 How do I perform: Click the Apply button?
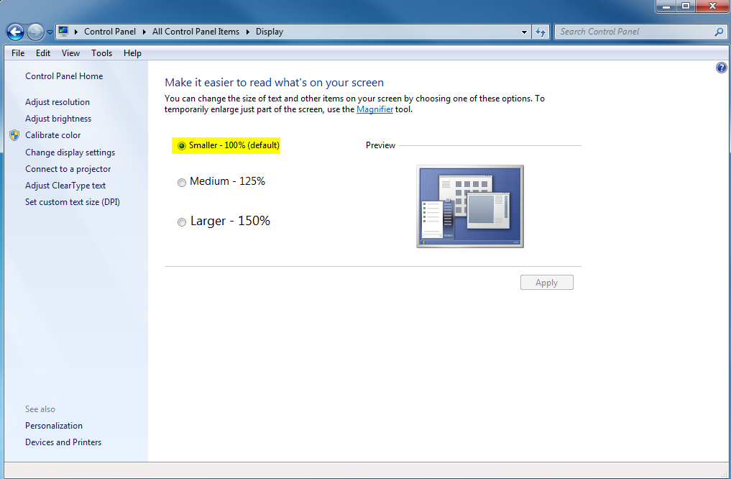547,283
